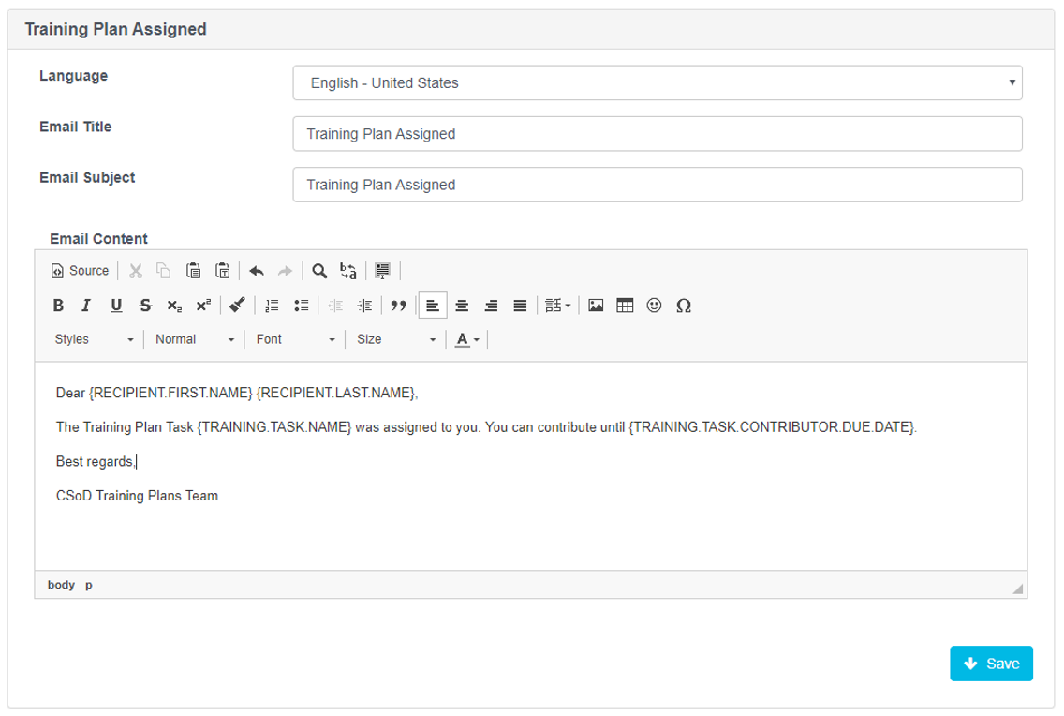1064x716 pixels.
Task: Open the Find search tool
Action: pyautogui.click(x=319, y=271)
